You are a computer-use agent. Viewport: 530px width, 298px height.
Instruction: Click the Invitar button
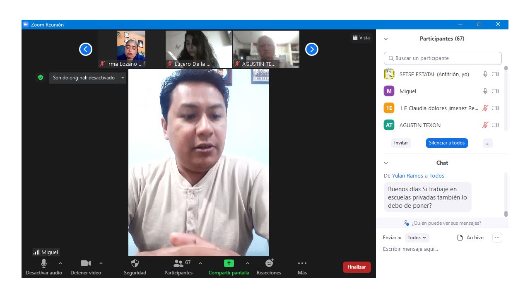coord(401,143)
